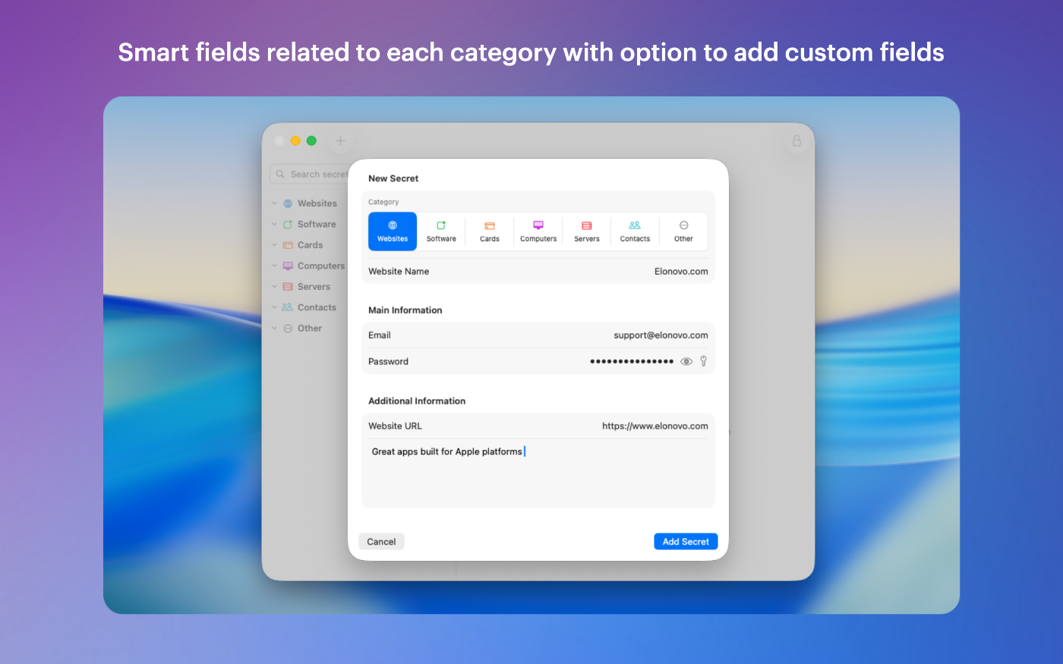Open Cards in the sidebar
This screenshot has width=1063, height=664.
pos(310,245)
